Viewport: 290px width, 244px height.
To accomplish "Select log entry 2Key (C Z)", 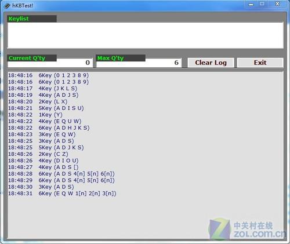I will tap(38, 154).
